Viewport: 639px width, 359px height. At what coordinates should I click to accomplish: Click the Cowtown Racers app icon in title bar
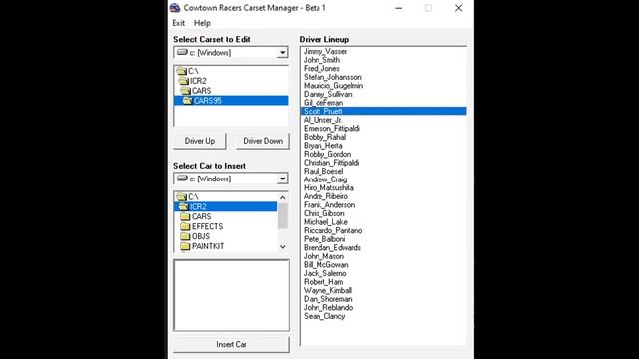pyautogui.click(x=175, y=8)
